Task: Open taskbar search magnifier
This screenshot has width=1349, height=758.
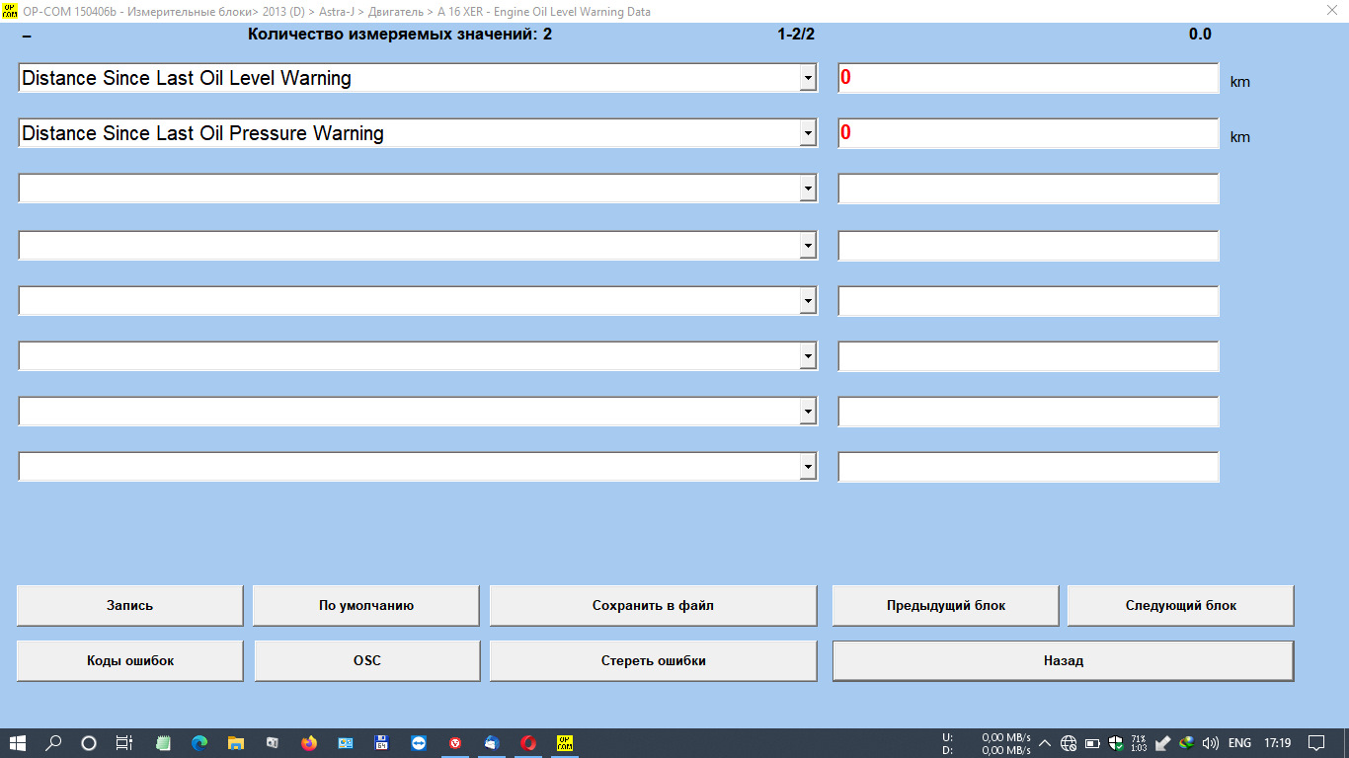Action: pyautogui.click(x=54, y=743)
